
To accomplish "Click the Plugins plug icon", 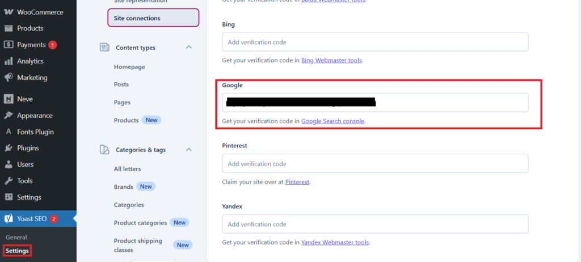I will (x=9, y=148).
